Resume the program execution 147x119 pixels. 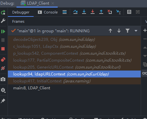point(3,32)
